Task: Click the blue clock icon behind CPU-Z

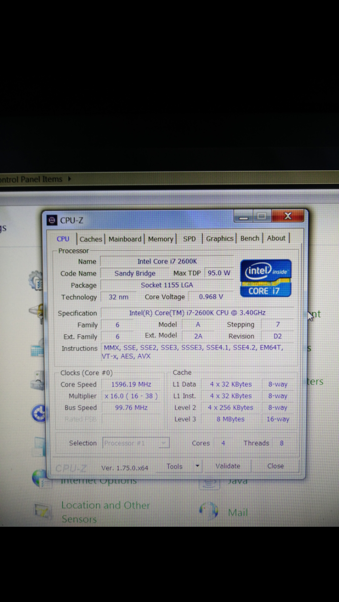Action: [x=39, y=413]
